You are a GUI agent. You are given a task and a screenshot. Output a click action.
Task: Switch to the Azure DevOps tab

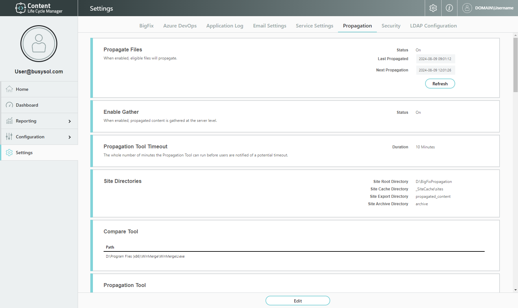(x=180, y=26)
